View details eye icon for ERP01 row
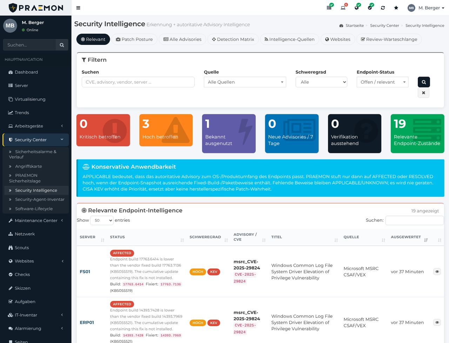 437,322
